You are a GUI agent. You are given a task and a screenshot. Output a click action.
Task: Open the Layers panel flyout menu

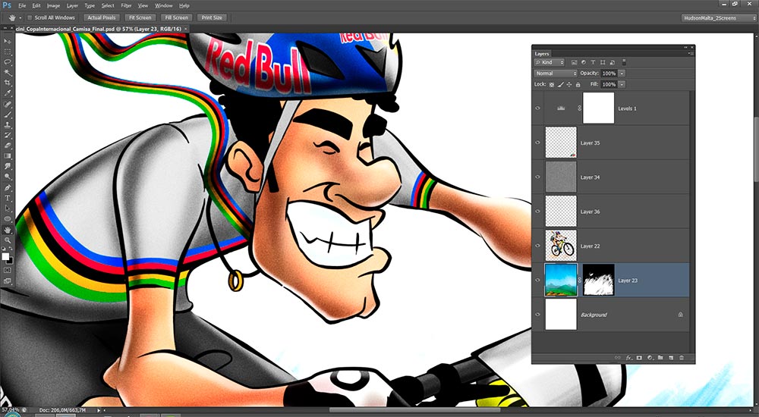coord(690,54)
